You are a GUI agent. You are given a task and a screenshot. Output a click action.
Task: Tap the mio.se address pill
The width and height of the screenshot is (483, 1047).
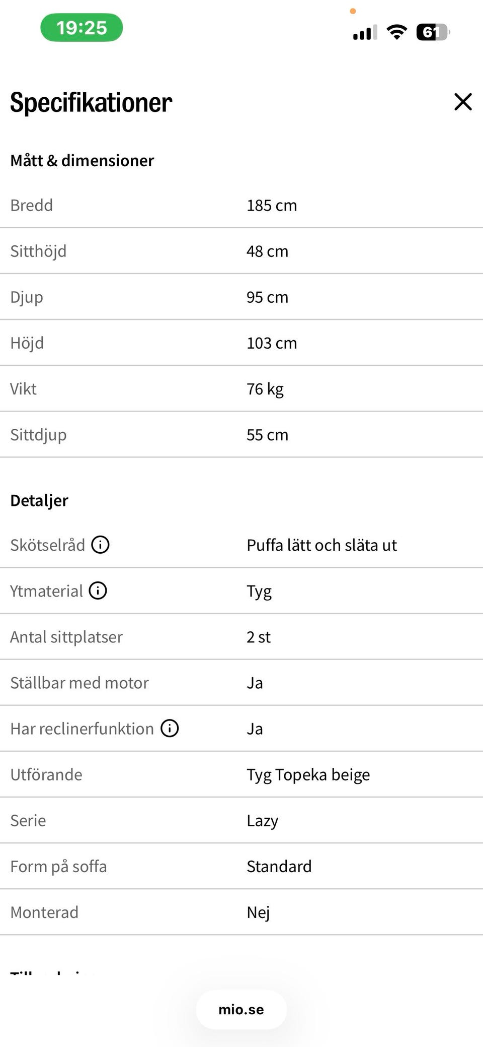242,1009
